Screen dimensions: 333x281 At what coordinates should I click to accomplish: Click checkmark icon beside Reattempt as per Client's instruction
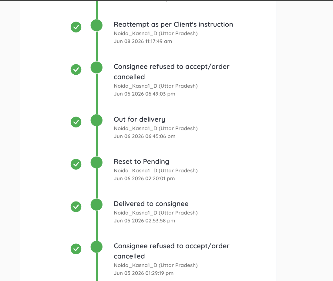[76, 27]
